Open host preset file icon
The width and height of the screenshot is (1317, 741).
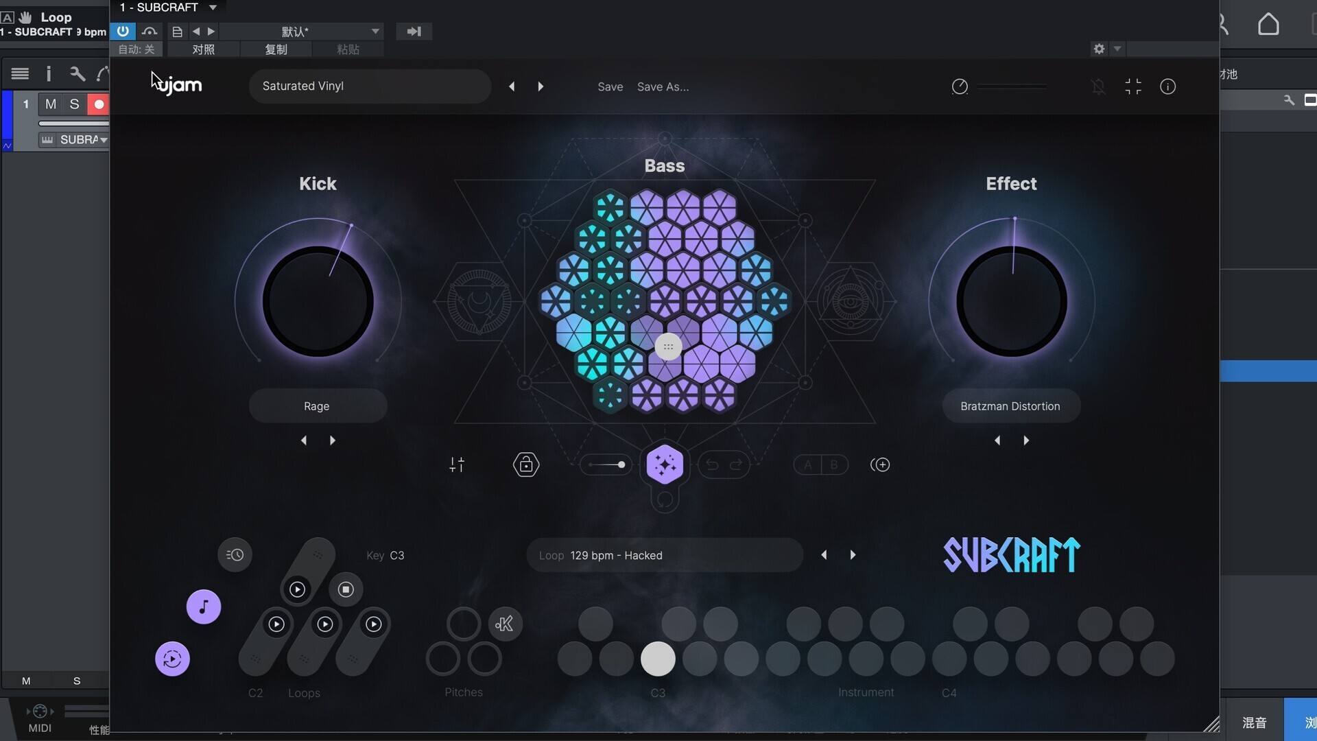coord(177,32)
